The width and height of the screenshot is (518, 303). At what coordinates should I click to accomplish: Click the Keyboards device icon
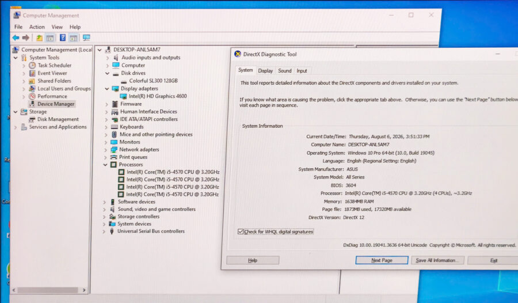coord(115,127)
